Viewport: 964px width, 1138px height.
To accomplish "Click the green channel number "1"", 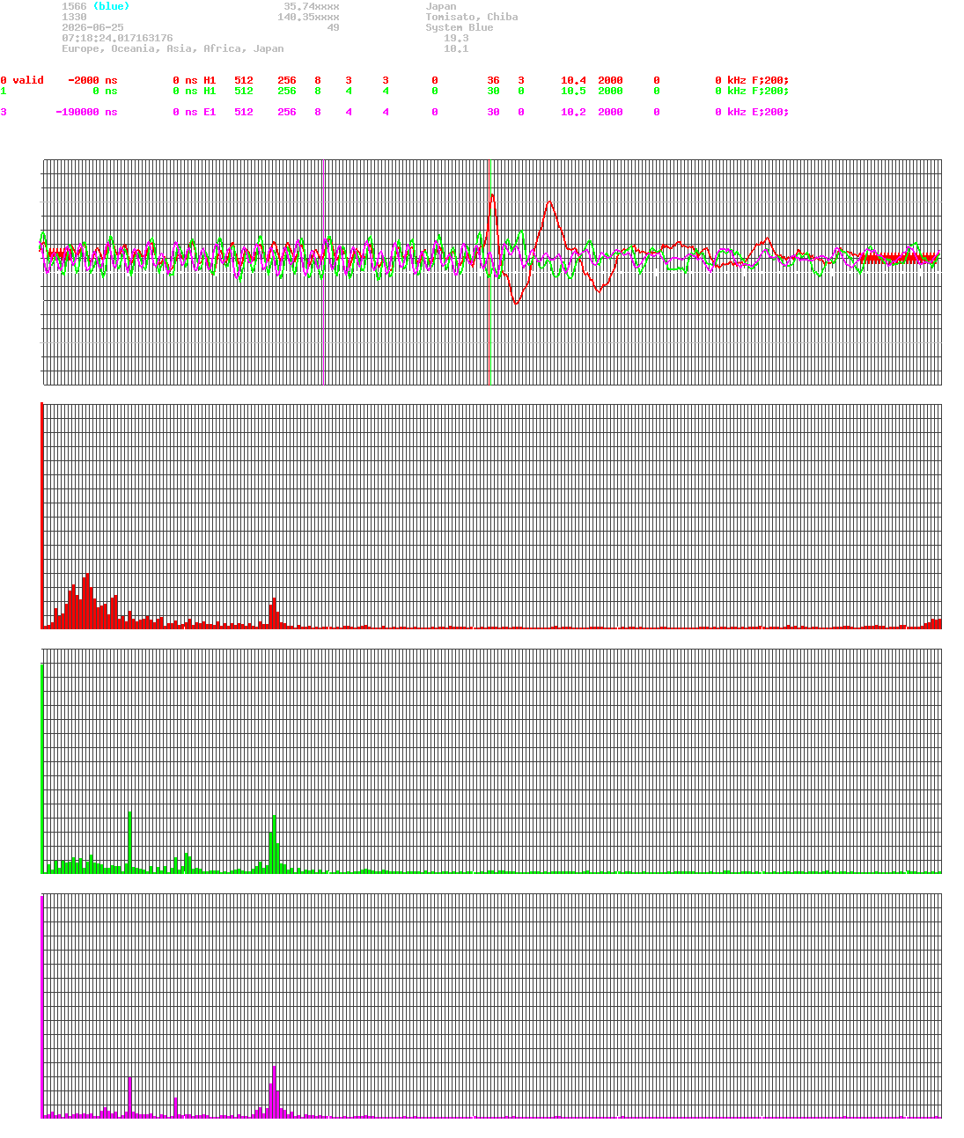I will [x=4, y=91].
